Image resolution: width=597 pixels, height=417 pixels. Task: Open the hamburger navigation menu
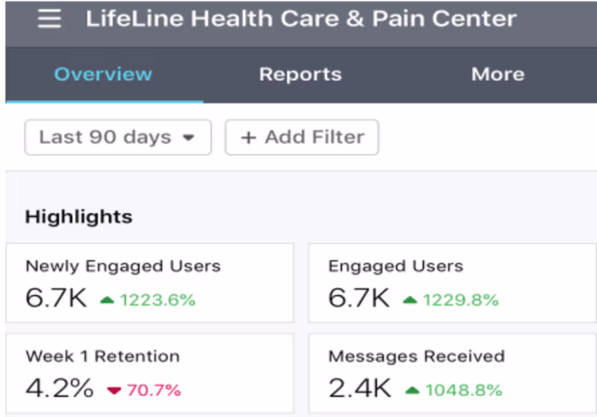[x=49, y=18]
